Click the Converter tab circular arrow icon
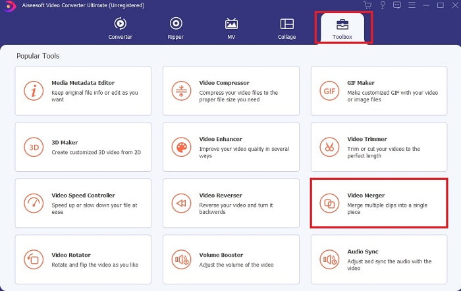Viewport: 461px width, 291px height. (x=121, y=24)
